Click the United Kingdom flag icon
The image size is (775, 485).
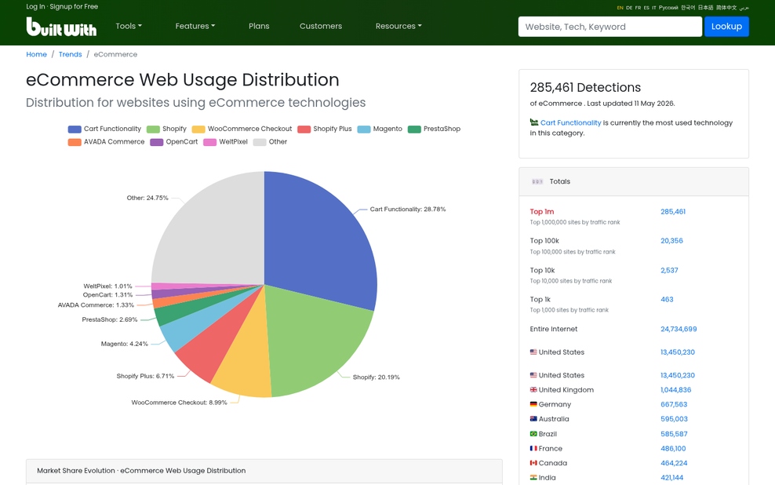pyautogui.click(x=533, y=389)
